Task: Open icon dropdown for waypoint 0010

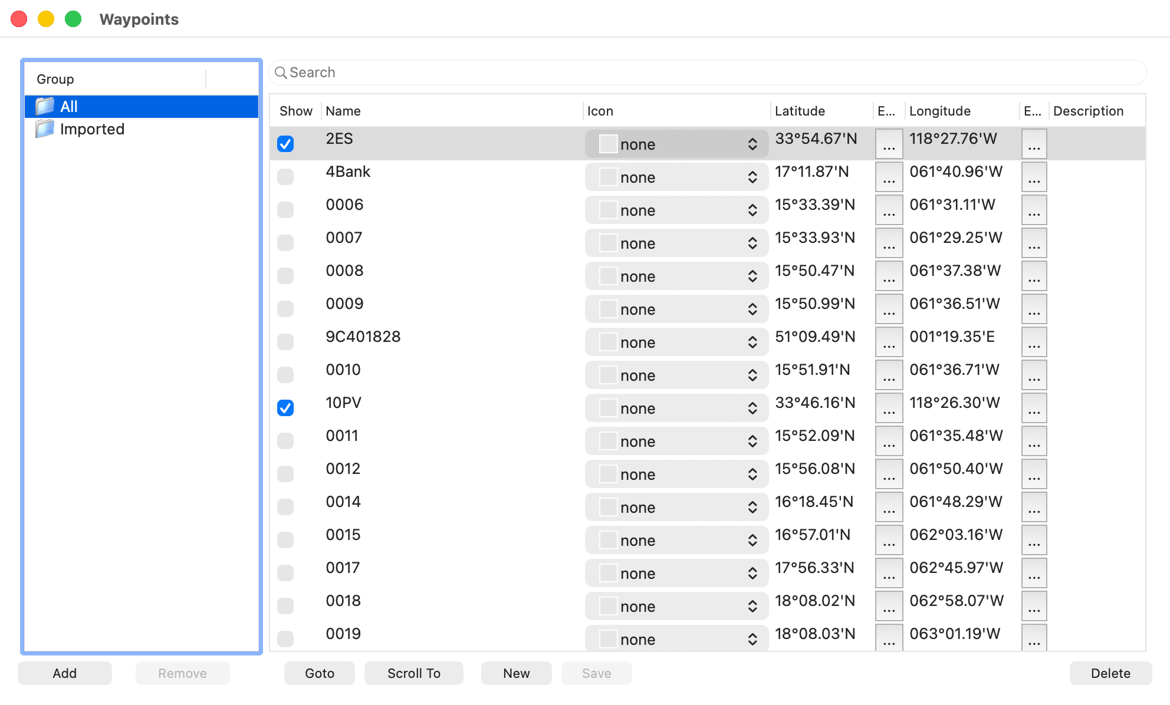Action: click(676, 375)
